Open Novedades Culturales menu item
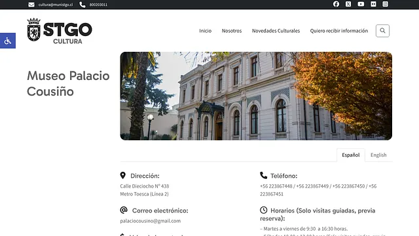 (x=276, y=31)
